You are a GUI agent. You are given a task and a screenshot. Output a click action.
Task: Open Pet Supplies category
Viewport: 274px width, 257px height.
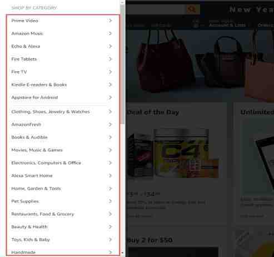[25, 201]
